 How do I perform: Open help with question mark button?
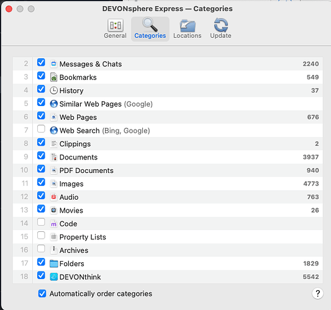317,293
